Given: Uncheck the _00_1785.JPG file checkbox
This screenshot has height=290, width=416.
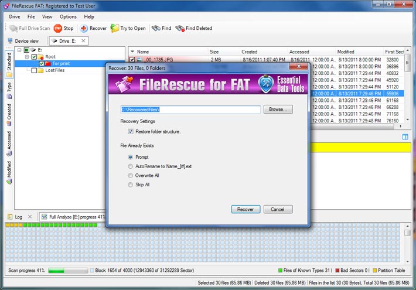Looking at the screenshot, I should [x=132, y=60].
